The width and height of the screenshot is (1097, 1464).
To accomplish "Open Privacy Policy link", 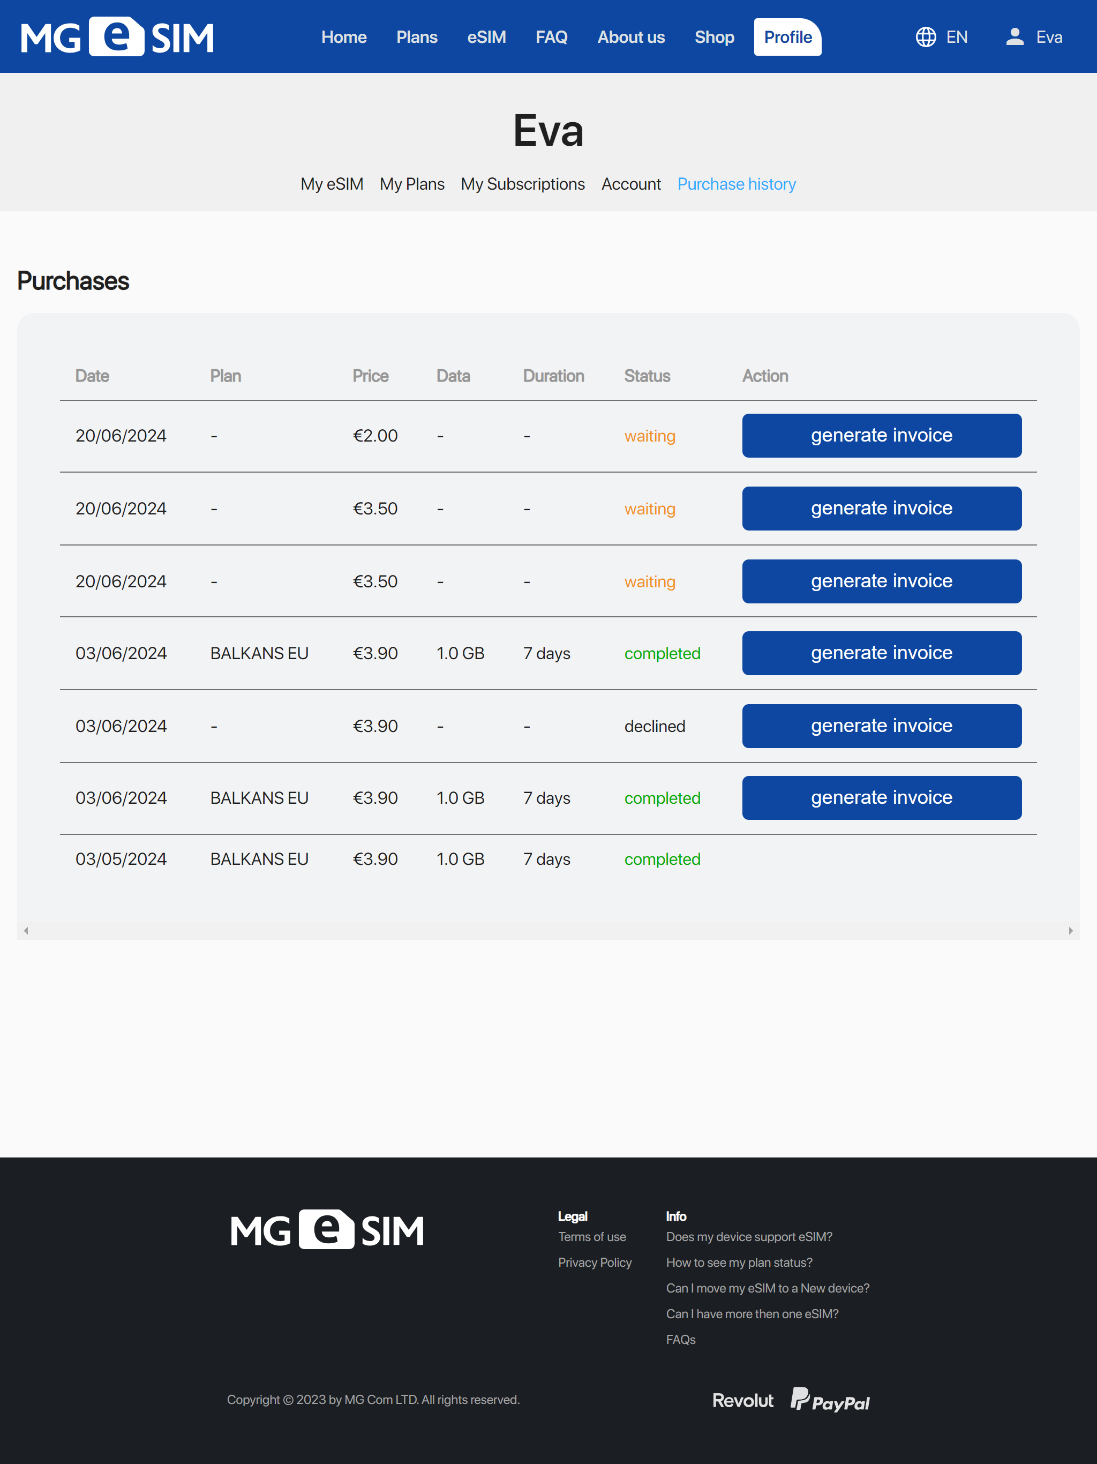I will point(594,1262).
